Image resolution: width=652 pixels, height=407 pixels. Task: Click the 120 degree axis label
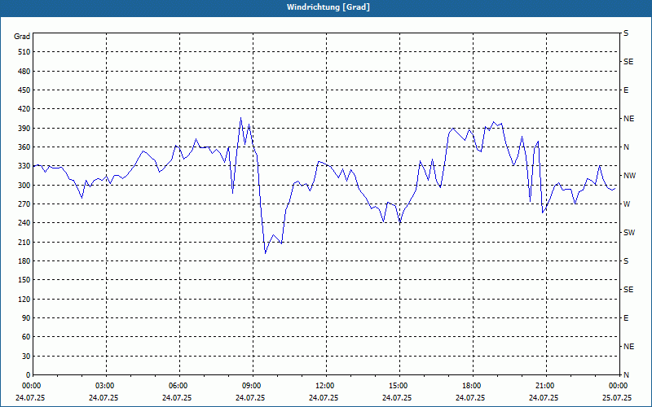point(24,299)
